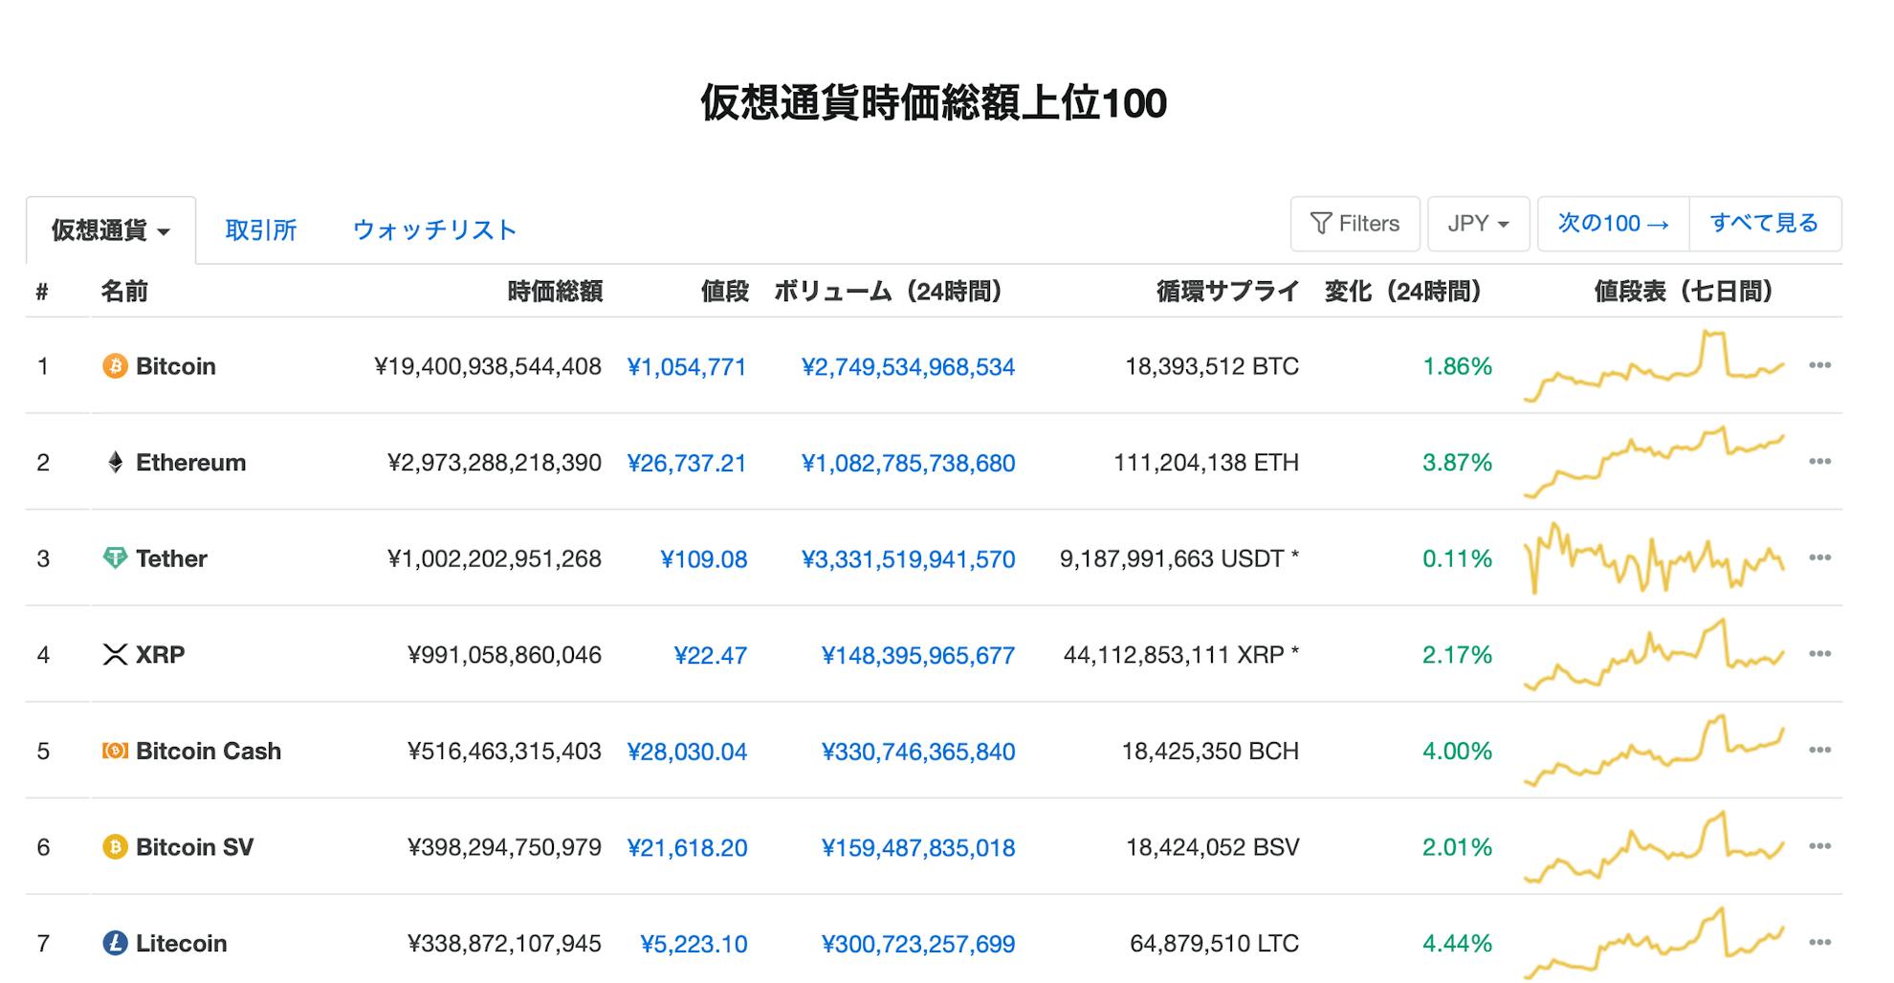Sort by 時価総額 column header

(x=555, y=292)
